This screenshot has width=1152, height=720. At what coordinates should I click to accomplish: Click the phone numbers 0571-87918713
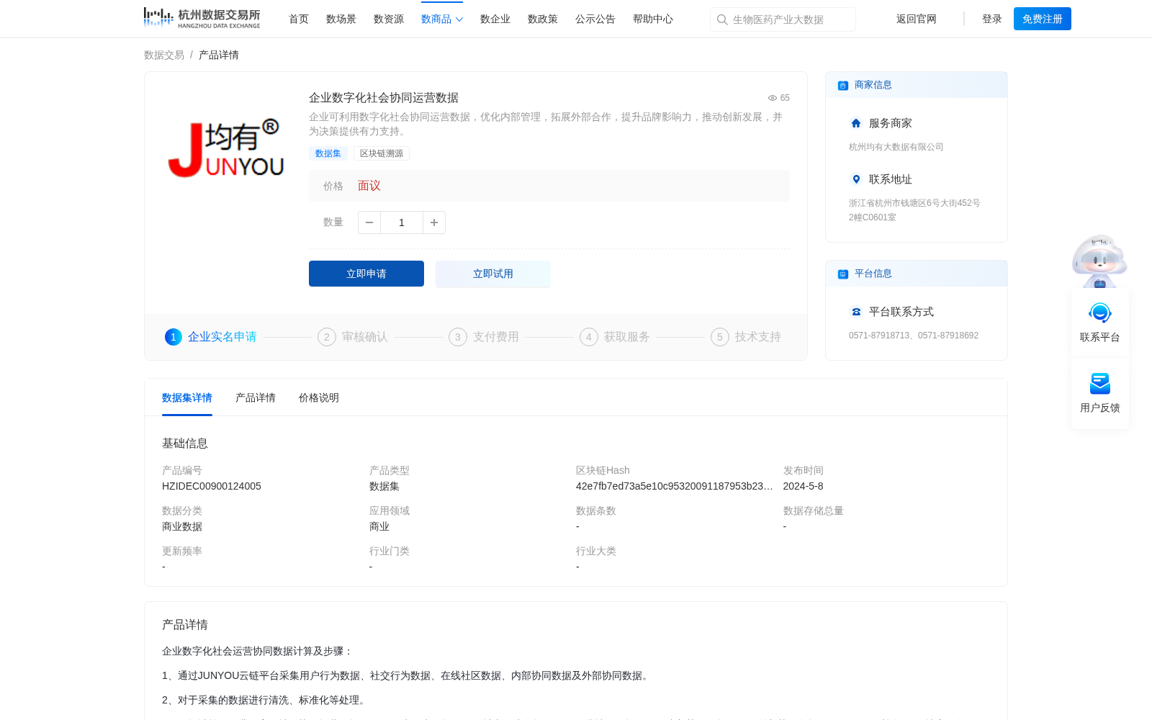click(914, 336)
